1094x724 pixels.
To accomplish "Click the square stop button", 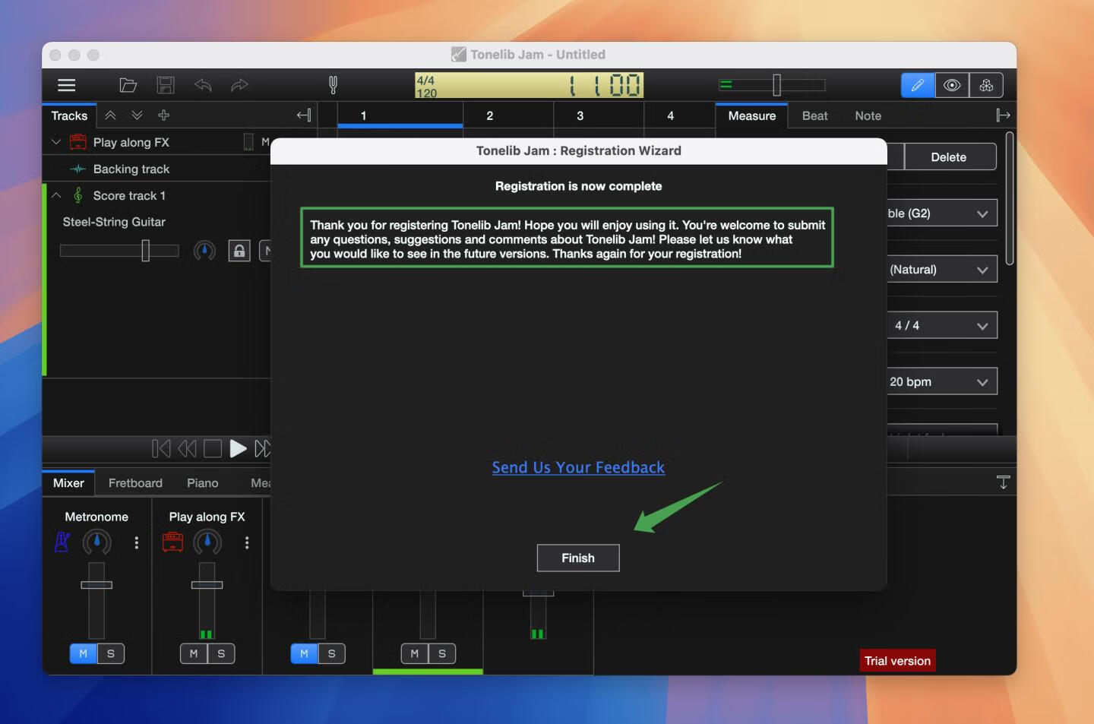I will [x=213, y=448].
